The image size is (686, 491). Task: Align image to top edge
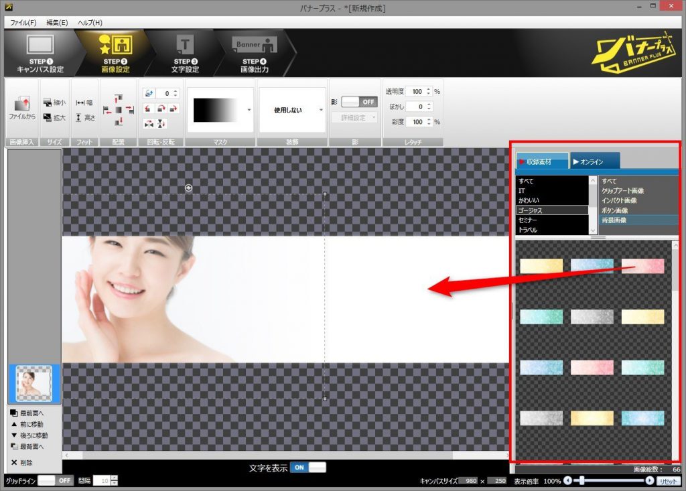pyautogui.click(x=119, y=98)
